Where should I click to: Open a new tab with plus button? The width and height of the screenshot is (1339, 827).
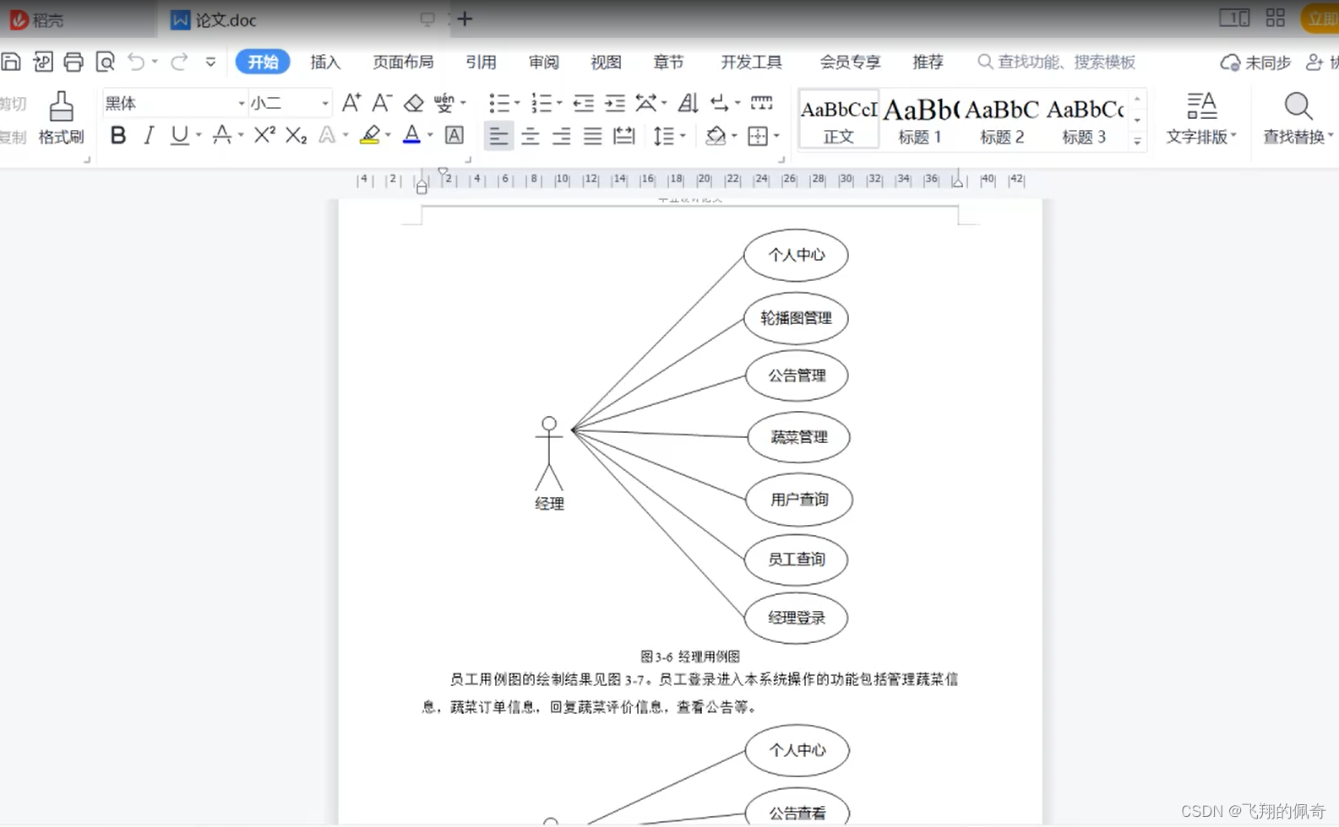pos(465,19)
